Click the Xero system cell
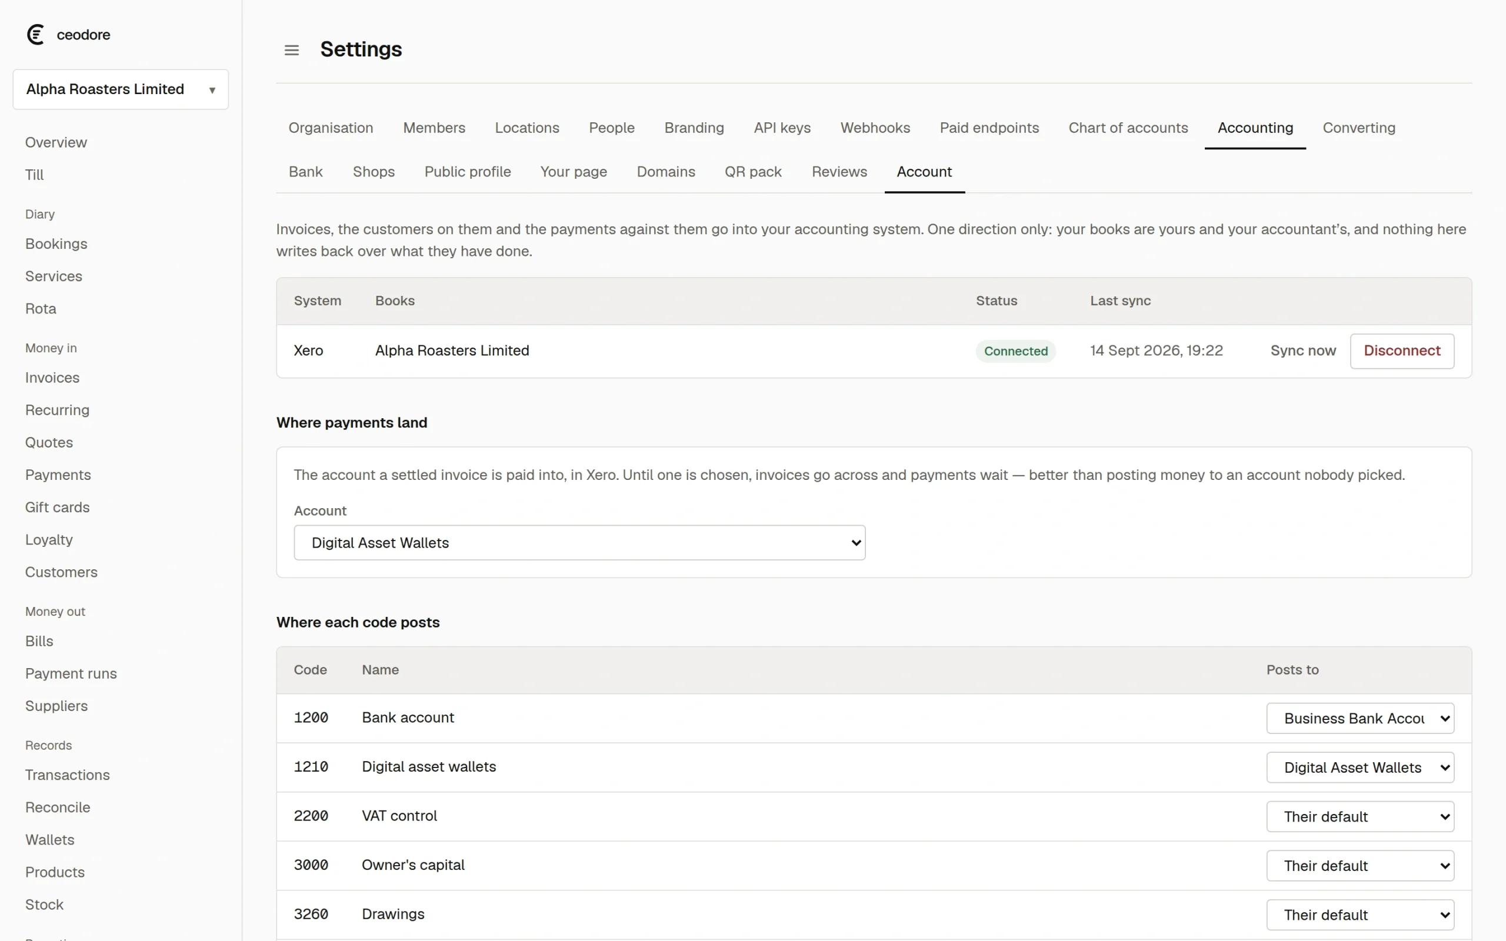 click(x=308, y=351)
